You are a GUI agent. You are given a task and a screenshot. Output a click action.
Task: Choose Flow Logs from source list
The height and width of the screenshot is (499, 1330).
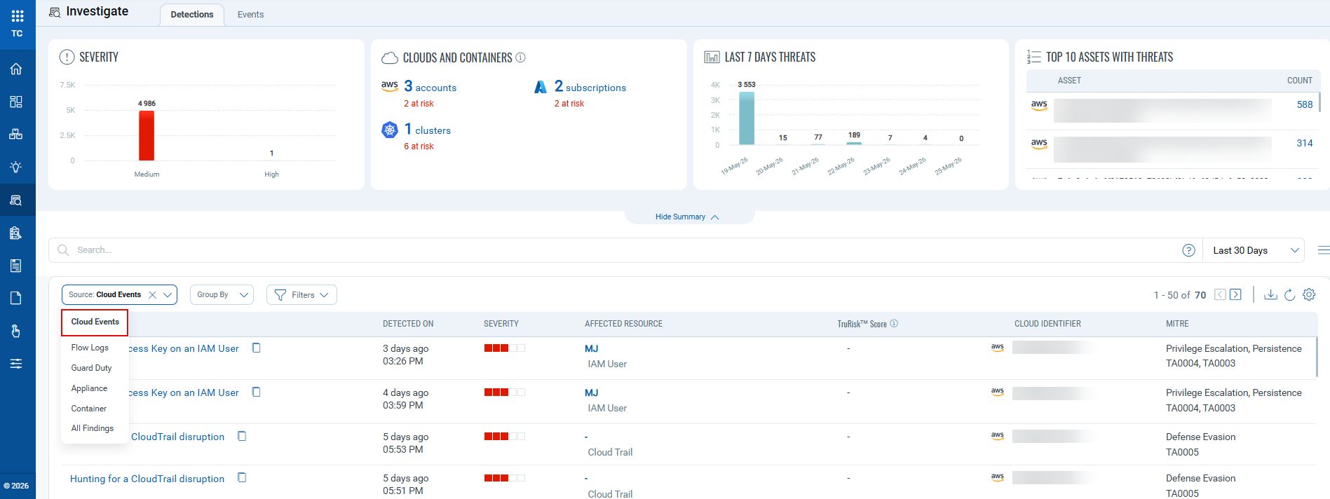pyautogui.click(x=90, y=348)
